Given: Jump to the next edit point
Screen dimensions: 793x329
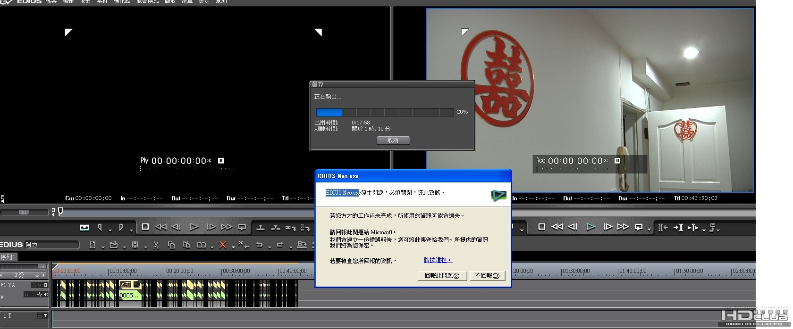Looking at the screenshot, I should (x=678, y=228).
